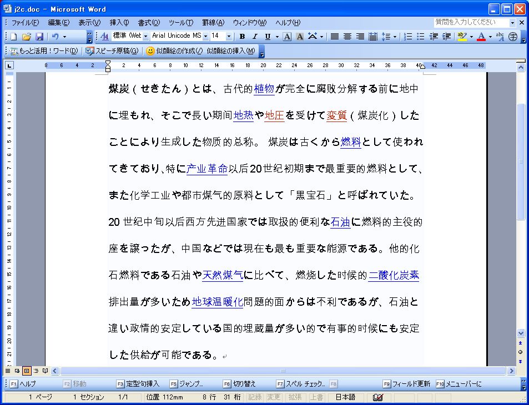Apply yellow highlight to text
This screenshot has height=405, width=529.
tap(462, 37)
